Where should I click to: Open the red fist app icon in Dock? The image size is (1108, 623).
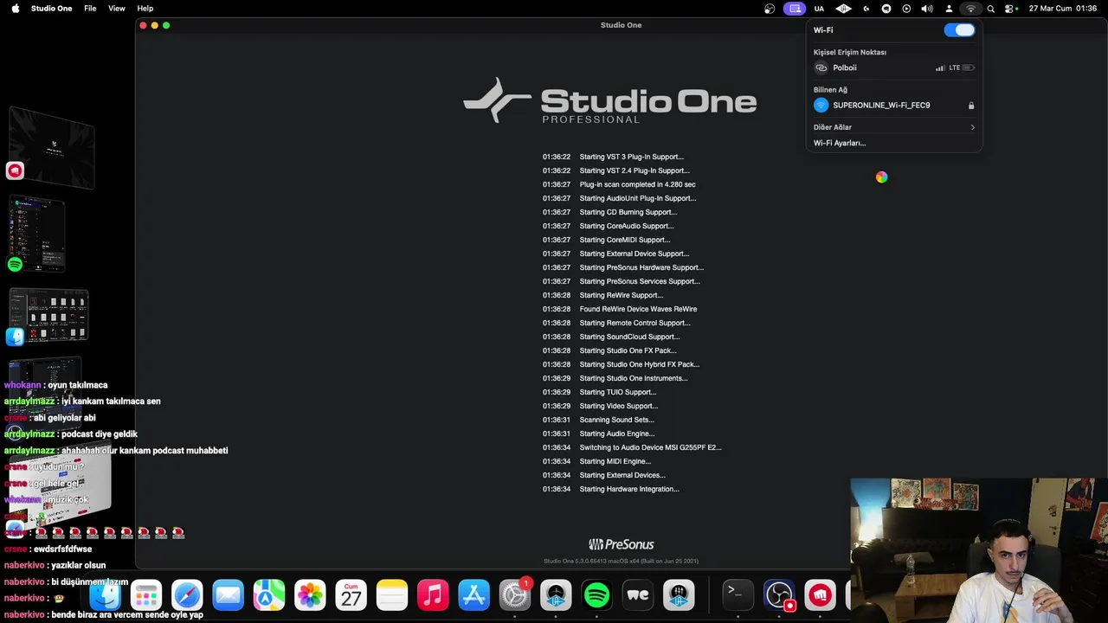[x=820, y=595]
